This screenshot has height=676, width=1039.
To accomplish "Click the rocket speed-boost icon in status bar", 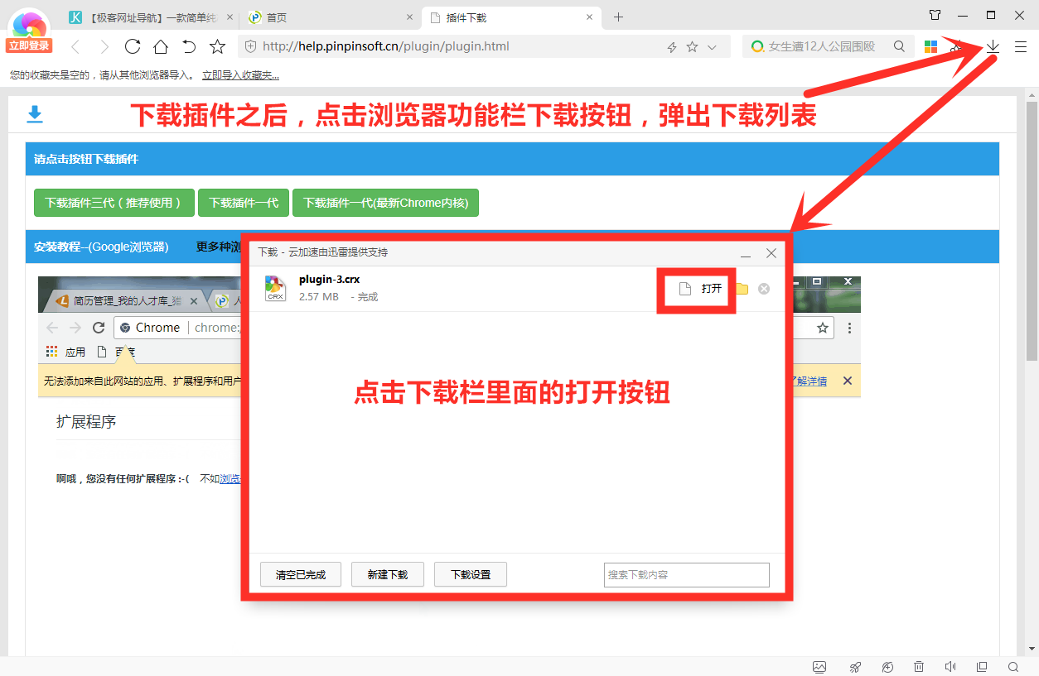I will (x=854, y=667).
